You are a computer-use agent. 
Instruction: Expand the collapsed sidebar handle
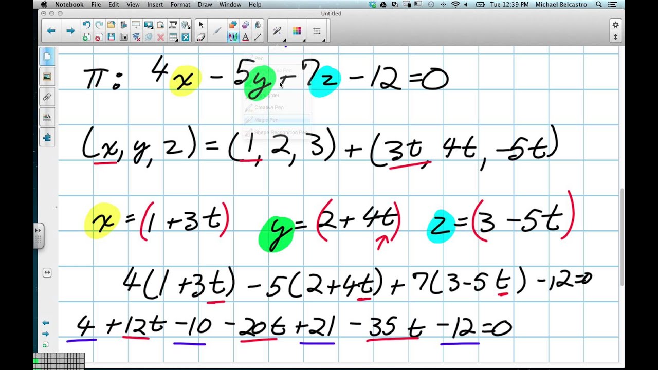(x=38, y=236)
